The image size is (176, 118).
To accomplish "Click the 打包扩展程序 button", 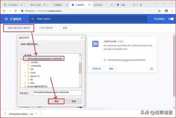I will [46, 28].
